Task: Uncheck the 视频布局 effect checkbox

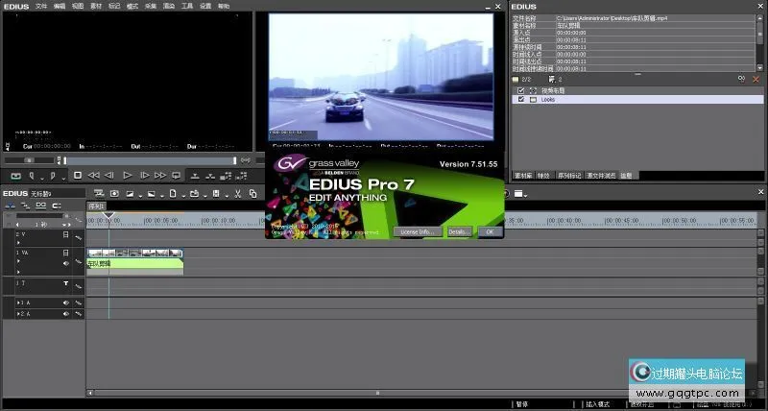Action: coord(521,90)
